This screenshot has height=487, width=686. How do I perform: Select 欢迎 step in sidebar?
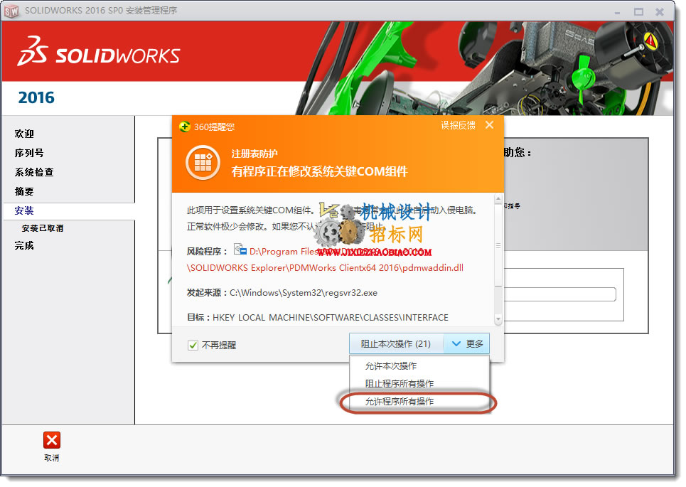(24, 134)
